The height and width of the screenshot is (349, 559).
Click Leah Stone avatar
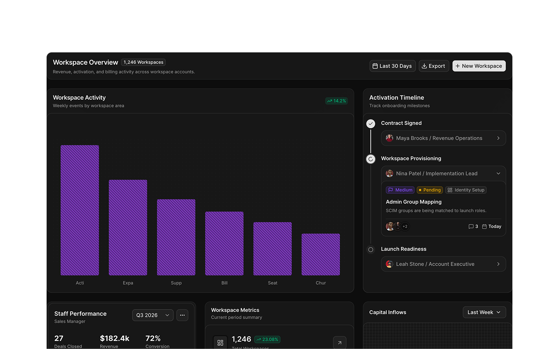(389, 264)
